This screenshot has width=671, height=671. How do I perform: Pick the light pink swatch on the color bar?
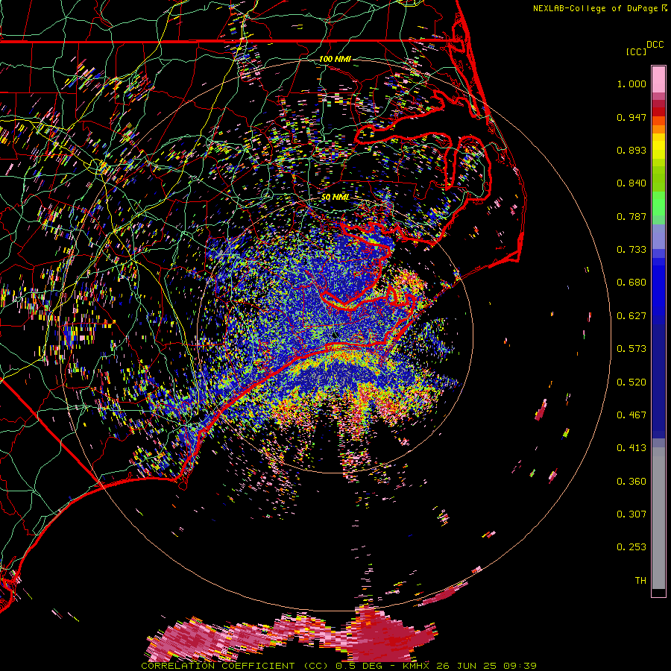coord(658,79)
